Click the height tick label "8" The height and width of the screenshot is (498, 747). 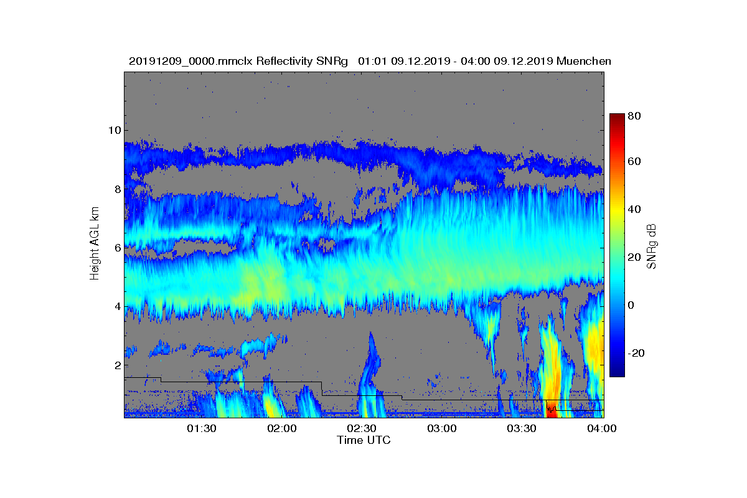[x=117, y=189]
